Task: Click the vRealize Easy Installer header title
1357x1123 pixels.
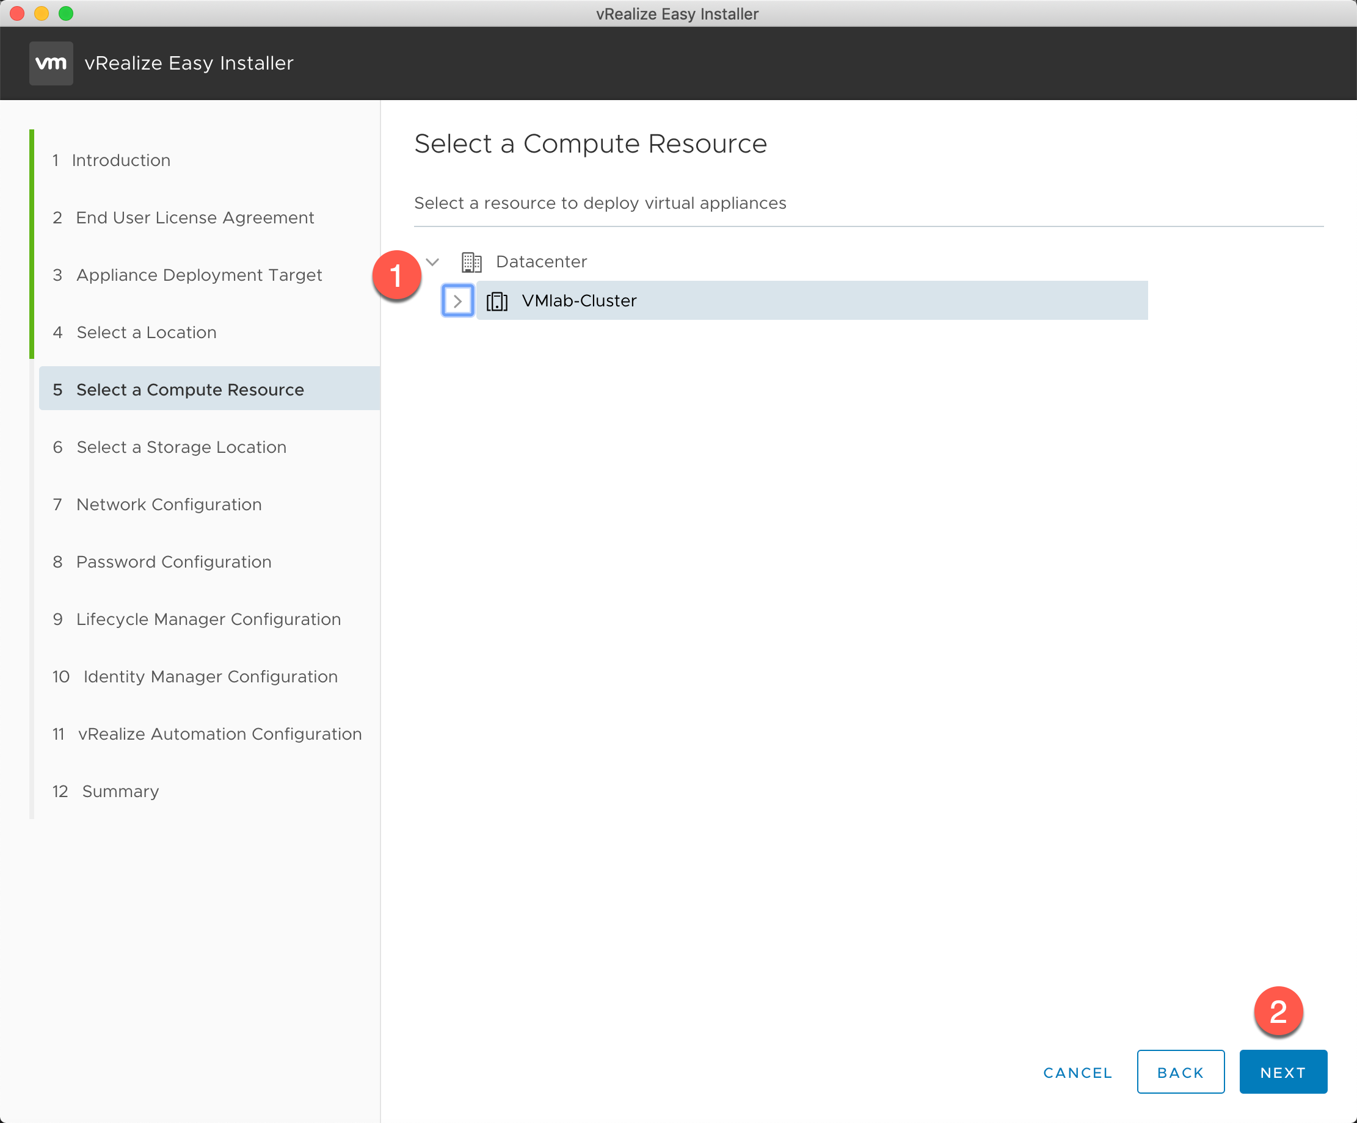Action: click(x=189, y=63)
